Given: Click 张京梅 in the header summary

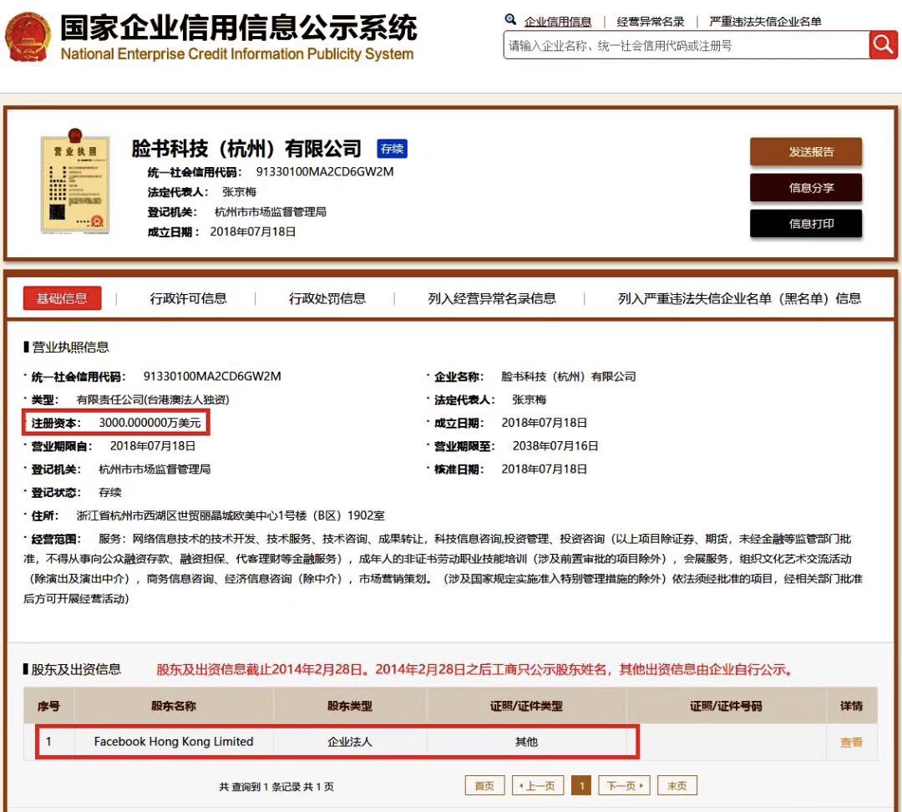Looking at the screenshot, I should [239, 192].
